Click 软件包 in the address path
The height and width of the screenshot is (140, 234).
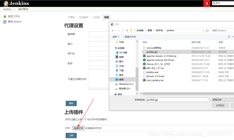(159, 30)
